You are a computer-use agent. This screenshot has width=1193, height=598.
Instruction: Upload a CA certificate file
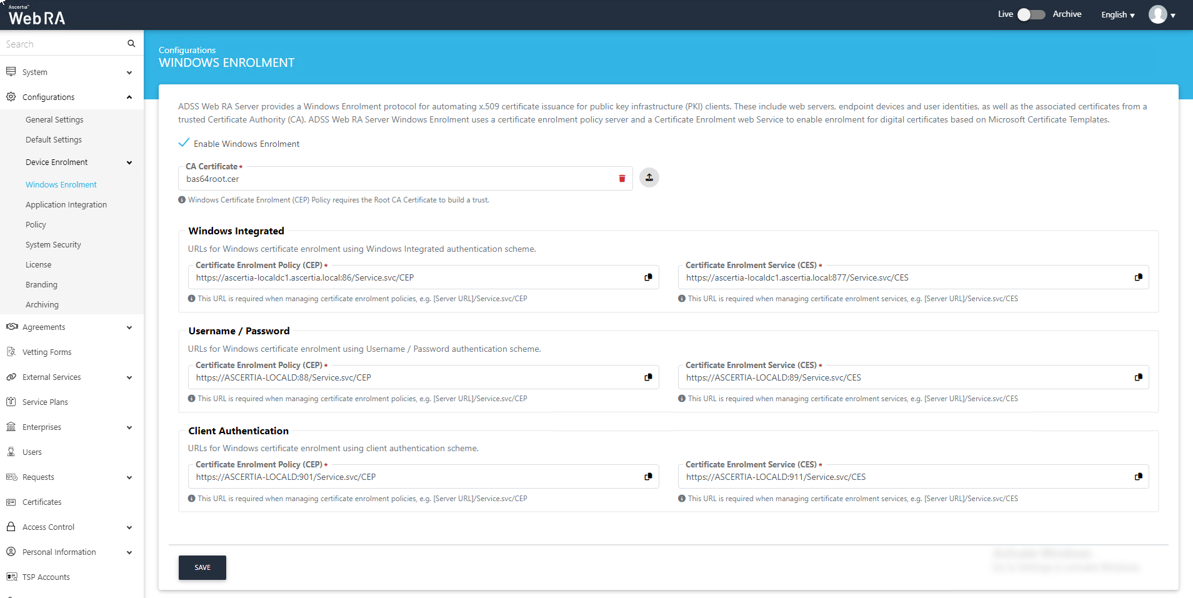click(649, 177)
